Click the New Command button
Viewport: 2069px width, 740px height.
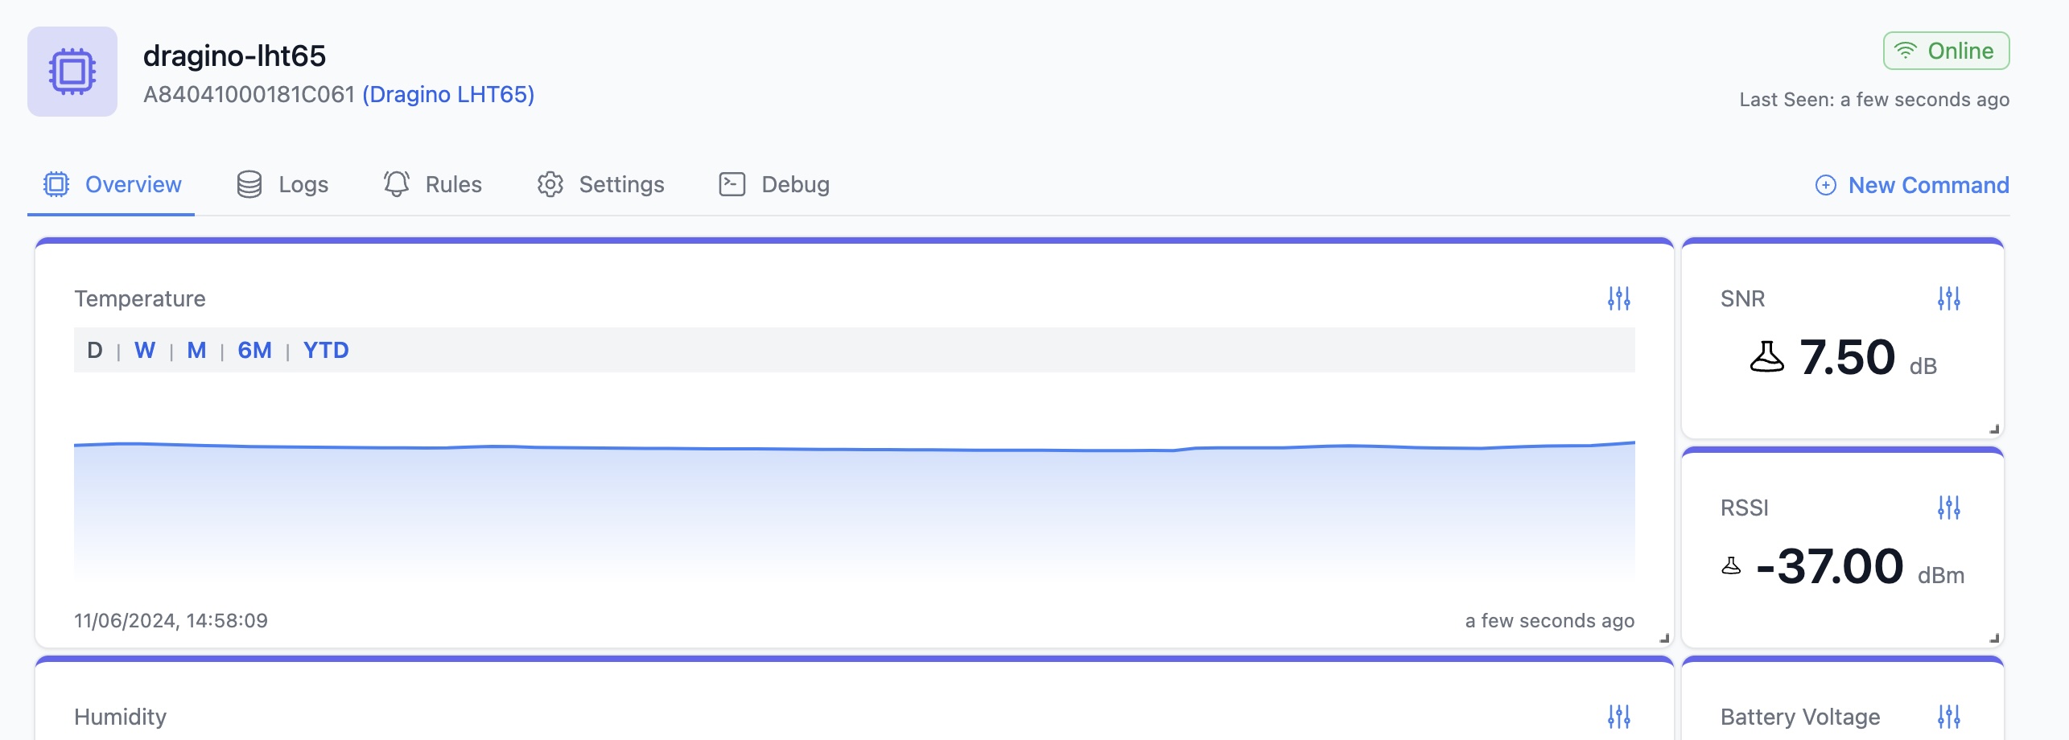tap(1912, 186)
